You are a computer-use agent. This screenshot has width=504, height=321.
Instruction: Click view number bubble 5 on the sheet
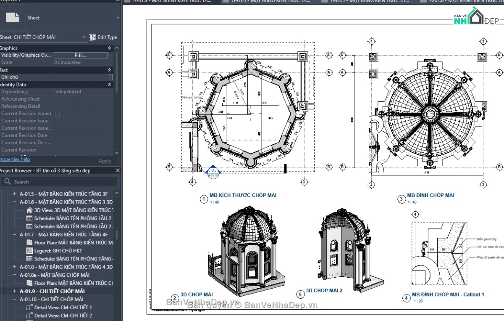[x=300, y=294]
